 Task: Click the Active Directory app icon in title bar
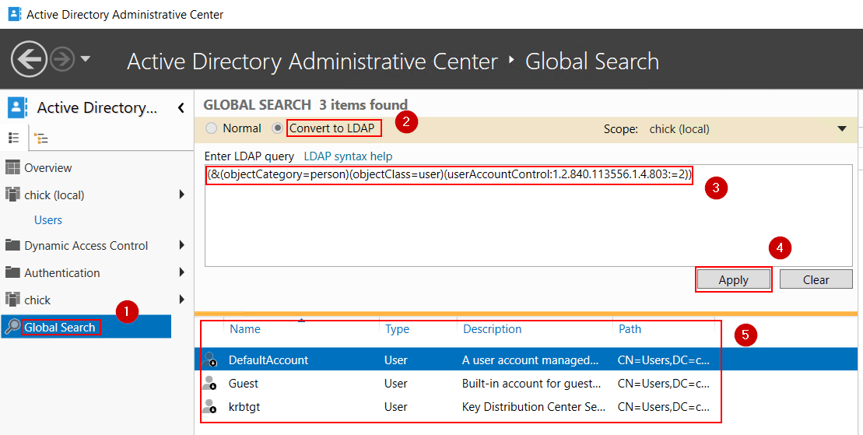click(x=15, y=14)
